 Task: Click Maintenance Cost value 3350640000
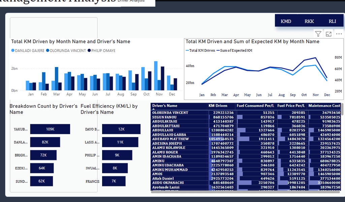[x=329, y=183]
